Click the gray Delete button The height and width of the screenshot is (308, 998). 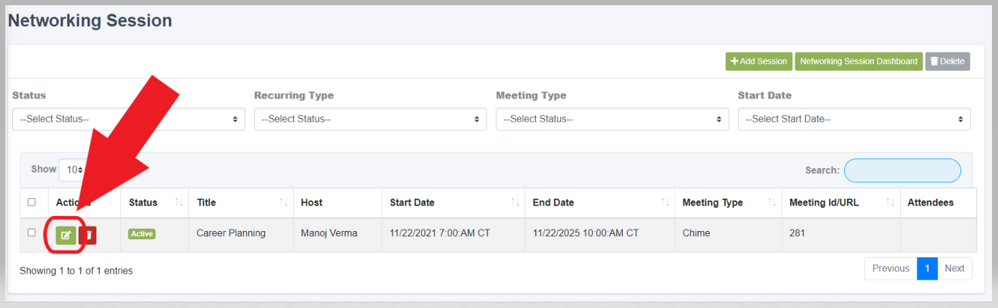coord(948,61)
